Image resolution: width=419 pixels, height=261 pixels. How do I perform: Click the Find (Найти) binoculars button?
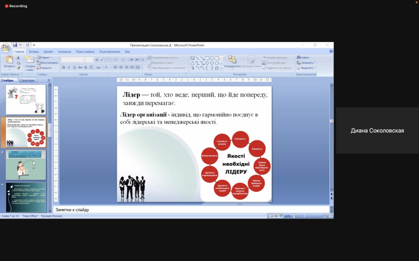coord(303,58)
